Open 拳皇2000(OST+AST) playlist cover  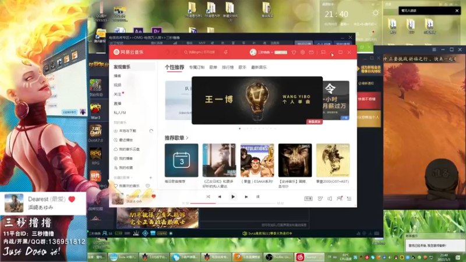click(x=333, y=161)
